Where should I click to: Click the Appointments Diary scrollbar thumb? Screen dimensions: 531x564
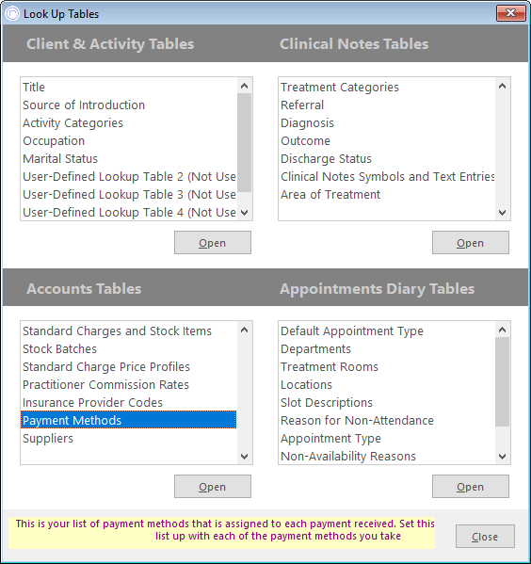(502, 381)
